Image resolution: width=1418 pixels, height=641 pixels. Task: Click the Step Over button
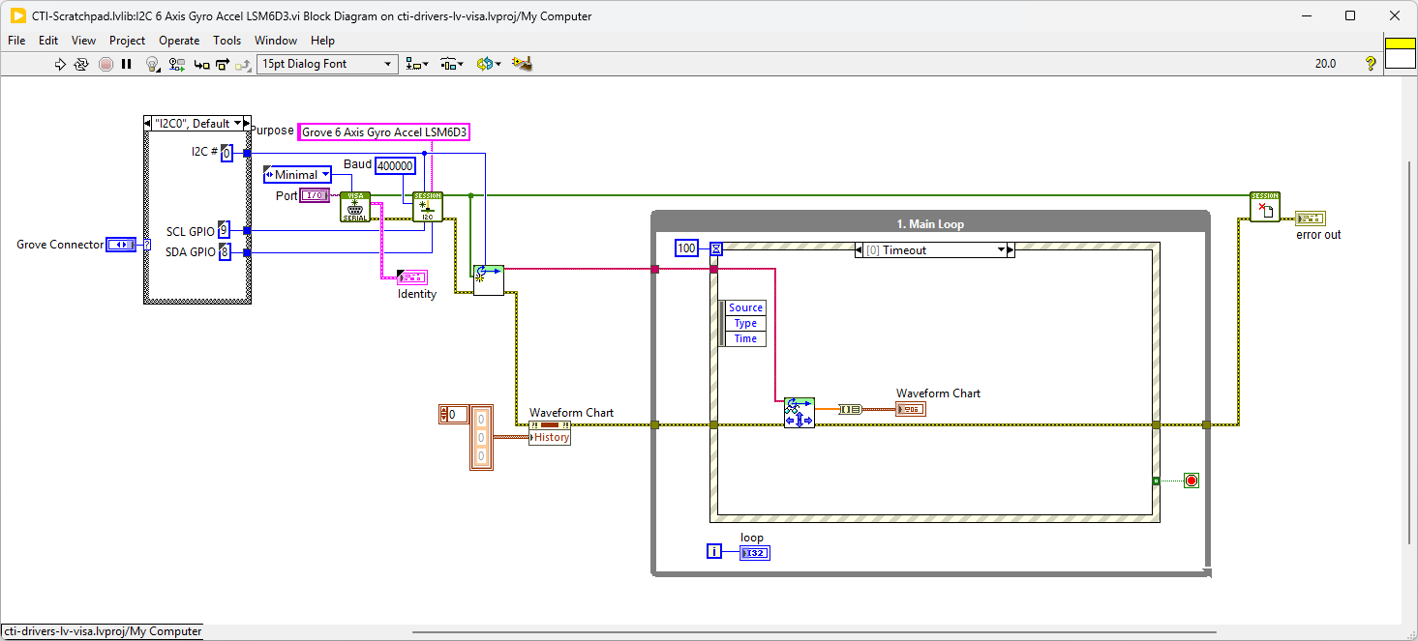pyautogui.click(x=222, y=64)
